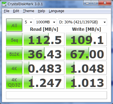The image size is (113, 104).
Task: Open the Edit menu
Action: pyautogui.click(x=16, y=11)
